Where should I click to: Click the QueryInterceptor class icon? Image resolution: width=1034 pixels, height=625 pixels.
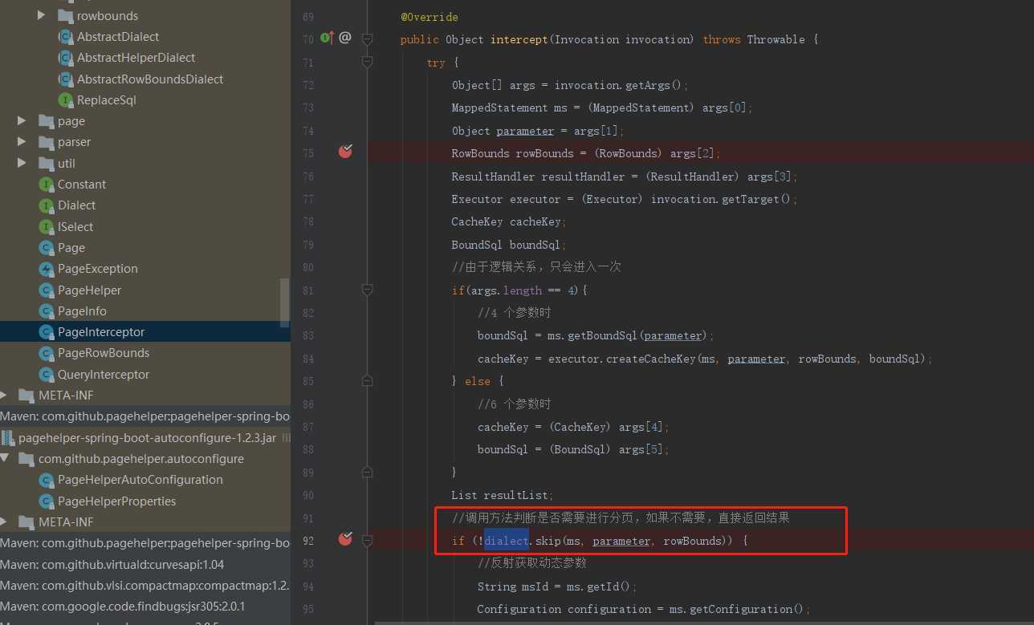point(46,374)
